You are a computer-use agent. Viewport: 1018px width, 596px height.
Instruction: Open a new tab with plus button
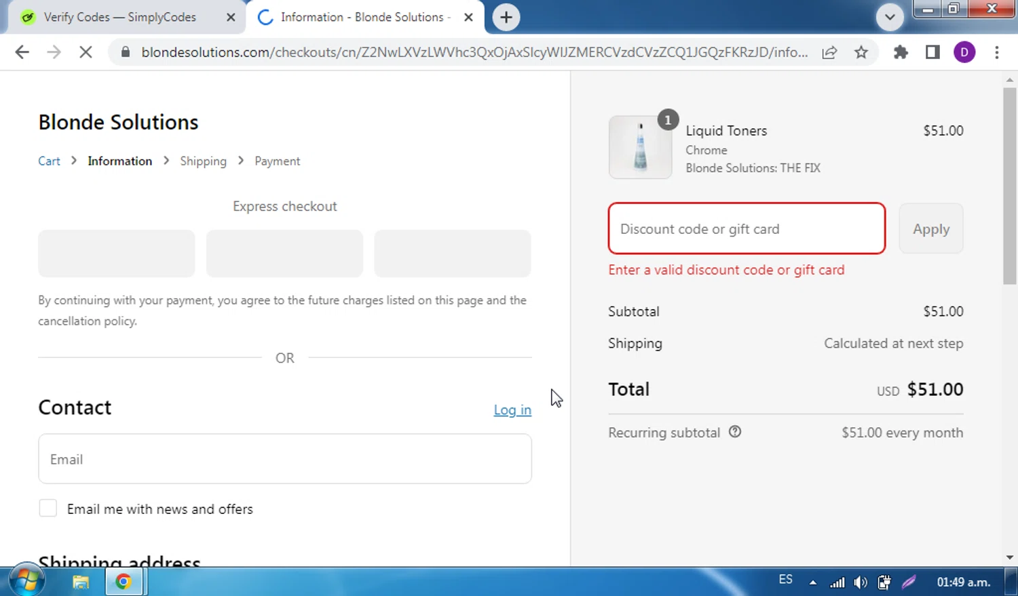coord(506,17)
